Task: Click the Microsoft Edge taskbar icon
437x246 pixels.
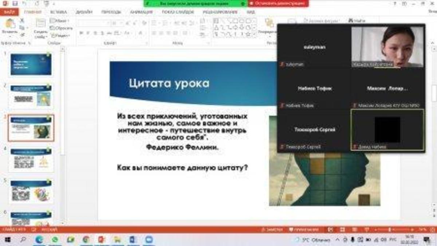Action: (39, 239)
